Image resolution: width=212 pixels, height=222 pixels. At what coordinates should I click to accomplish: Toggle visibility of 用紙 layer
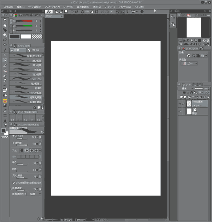click(x=180, y=111)
